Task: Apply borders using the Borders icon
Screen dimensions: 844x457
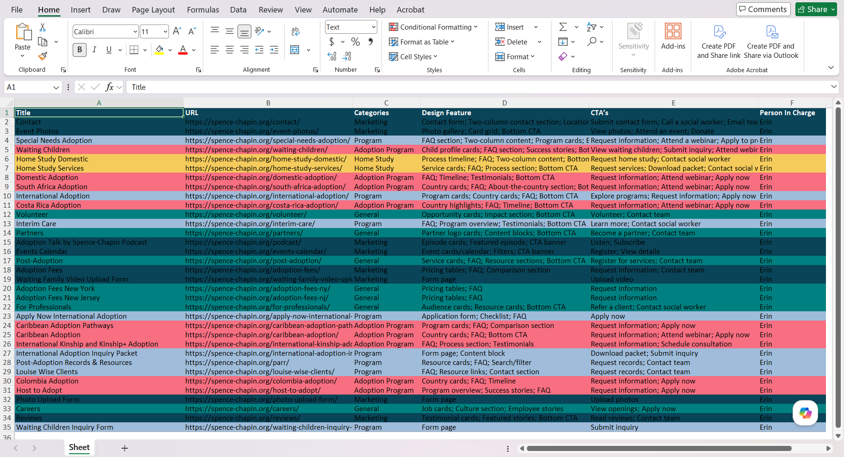Action: pos(134,50)
